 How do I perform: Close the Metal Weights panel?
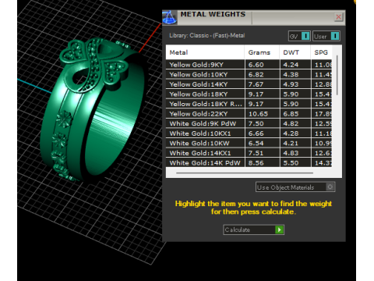[x=338, y=17]
